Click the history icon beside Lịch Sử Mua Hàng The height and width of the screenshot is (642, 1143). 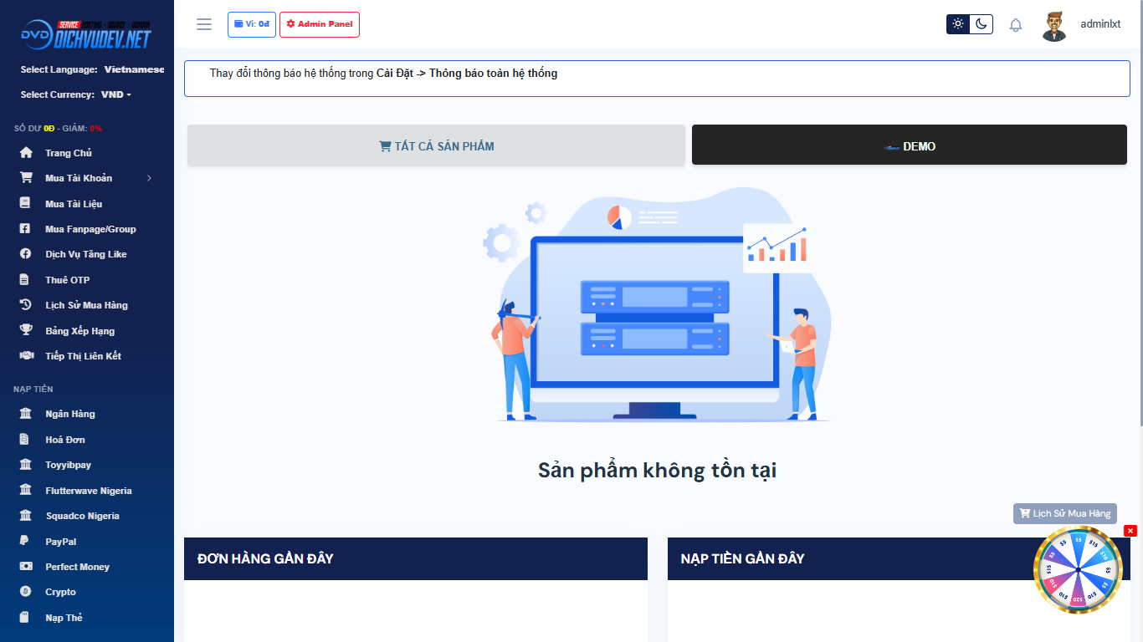pos(26,305)
